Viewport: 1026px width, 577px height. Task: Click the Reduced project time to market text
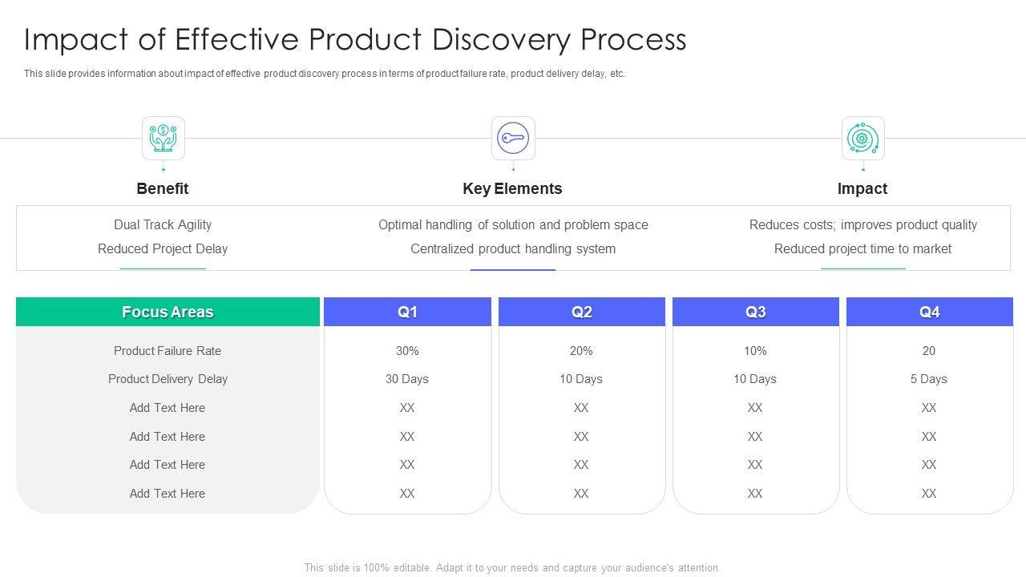pyautogui.click(x=862, y=249)
